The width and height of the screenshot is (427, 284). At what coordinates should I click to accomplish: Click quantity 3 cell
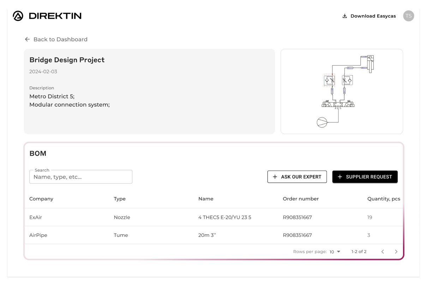pyautogui.click(x=369, y=235)
